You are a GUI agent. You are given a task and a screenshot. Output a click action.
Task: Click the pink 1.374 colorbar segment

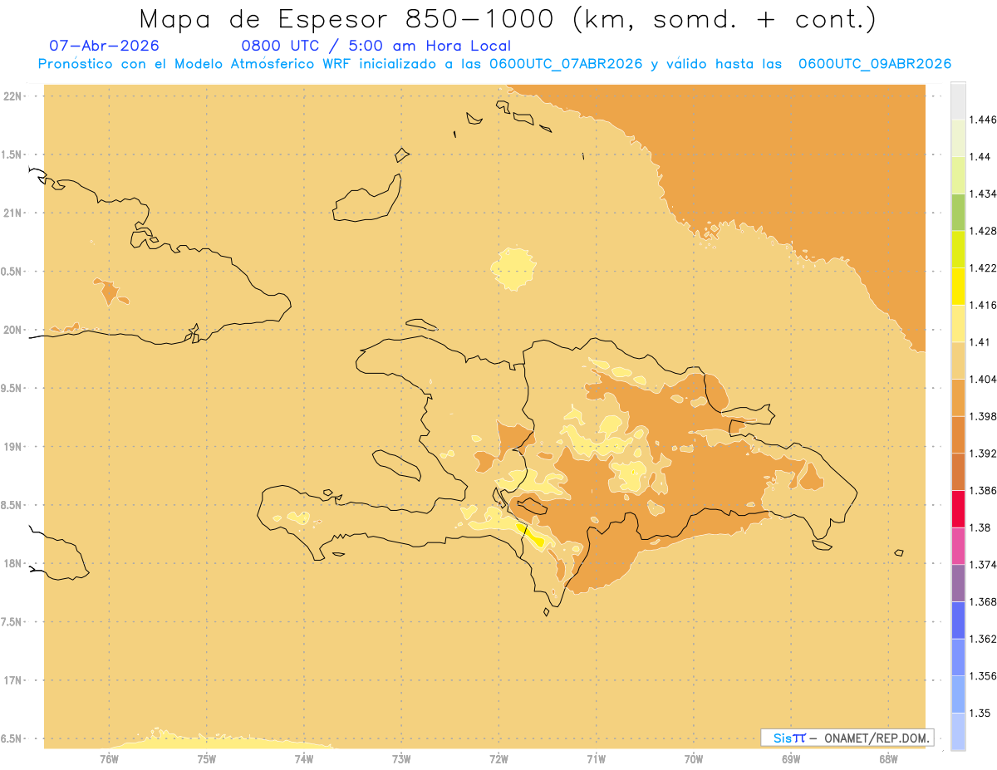tap(958, 547)
